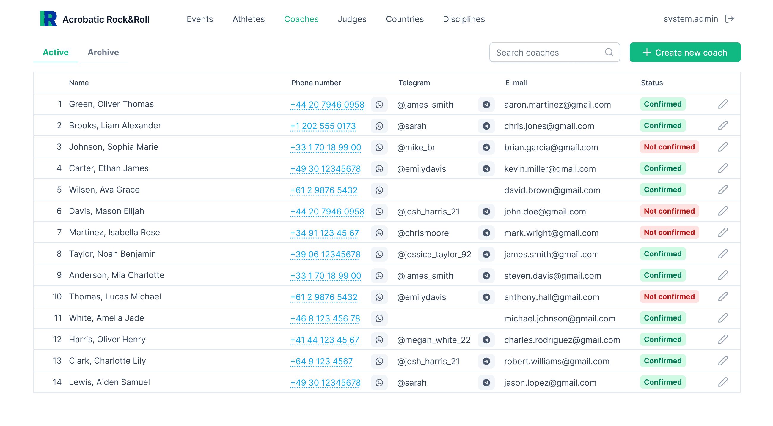Switch to the Archive tab
The image size is (773, 426).
(103, 53)
